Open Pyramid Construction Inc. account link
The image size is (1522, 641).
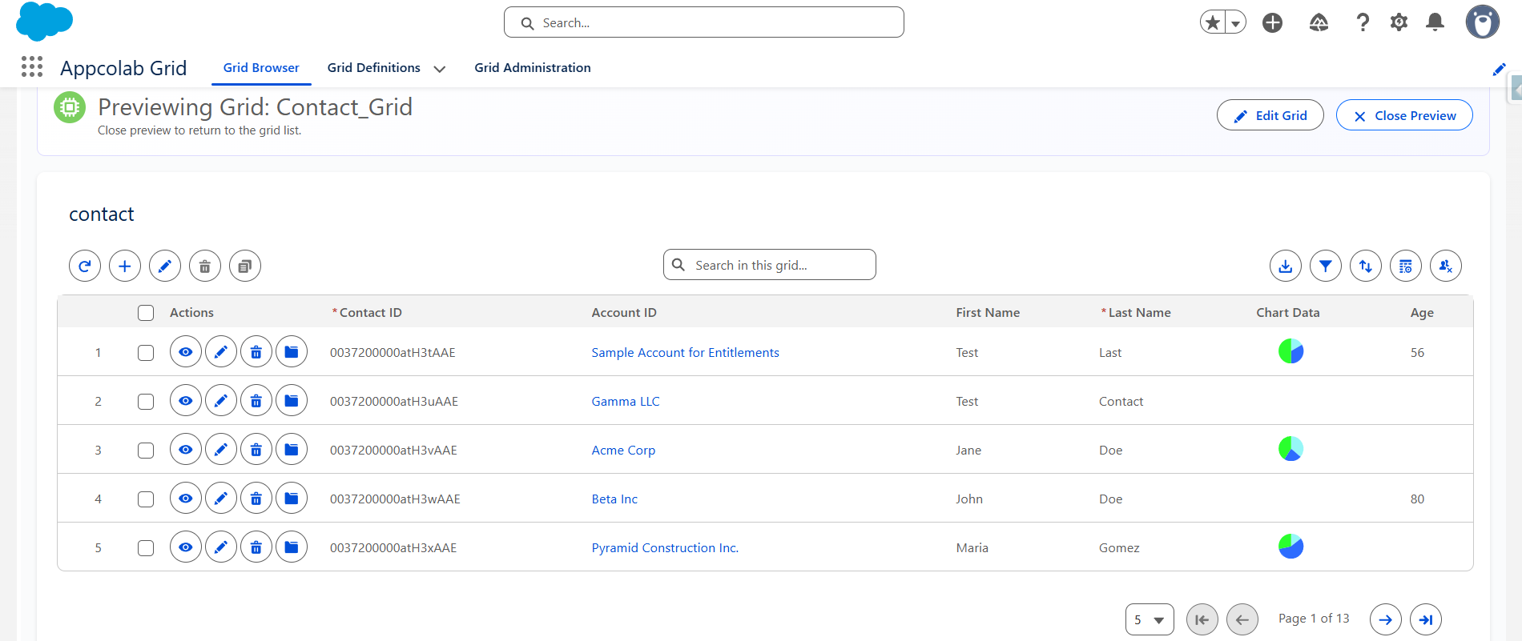point(665,548)
